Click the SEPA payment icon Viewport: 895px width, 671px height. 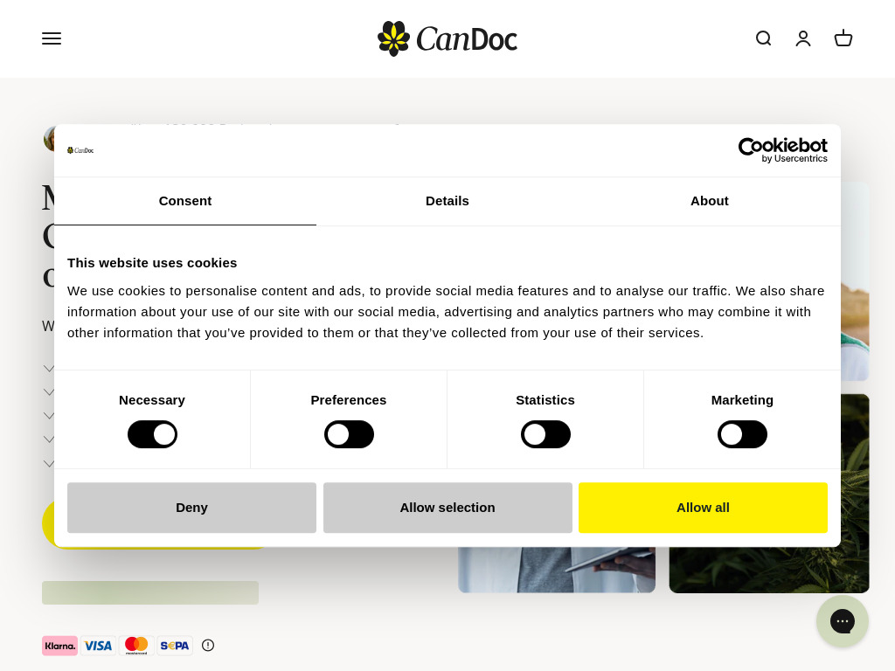(175, 645)
